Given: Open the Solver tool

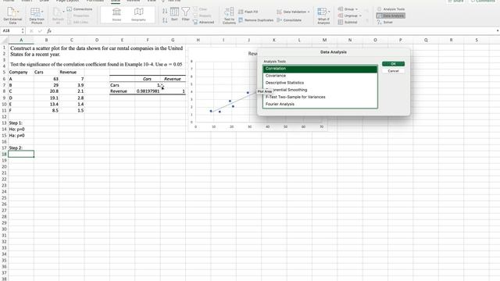Looking at the screenshot, I should [384, 22].
